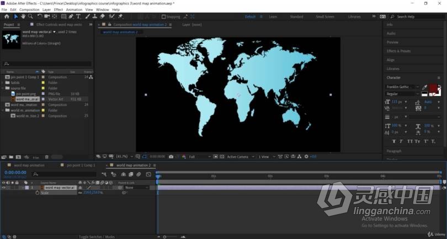
Task: Select the Eraser tool
Action: [102, 17]
